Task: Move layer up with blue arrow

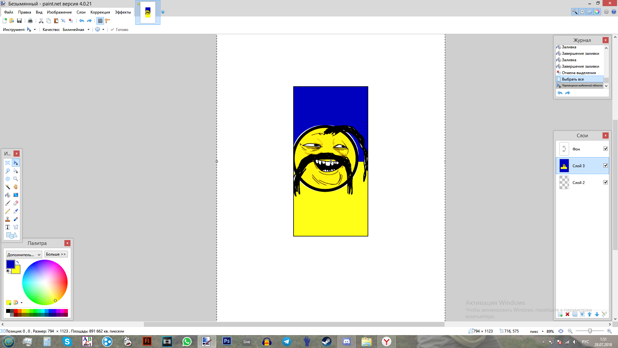Action: click(590, 314)
